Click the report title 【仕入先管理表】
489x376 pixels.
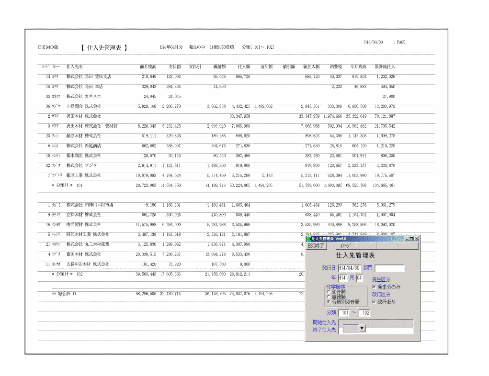tap(104, 48)
